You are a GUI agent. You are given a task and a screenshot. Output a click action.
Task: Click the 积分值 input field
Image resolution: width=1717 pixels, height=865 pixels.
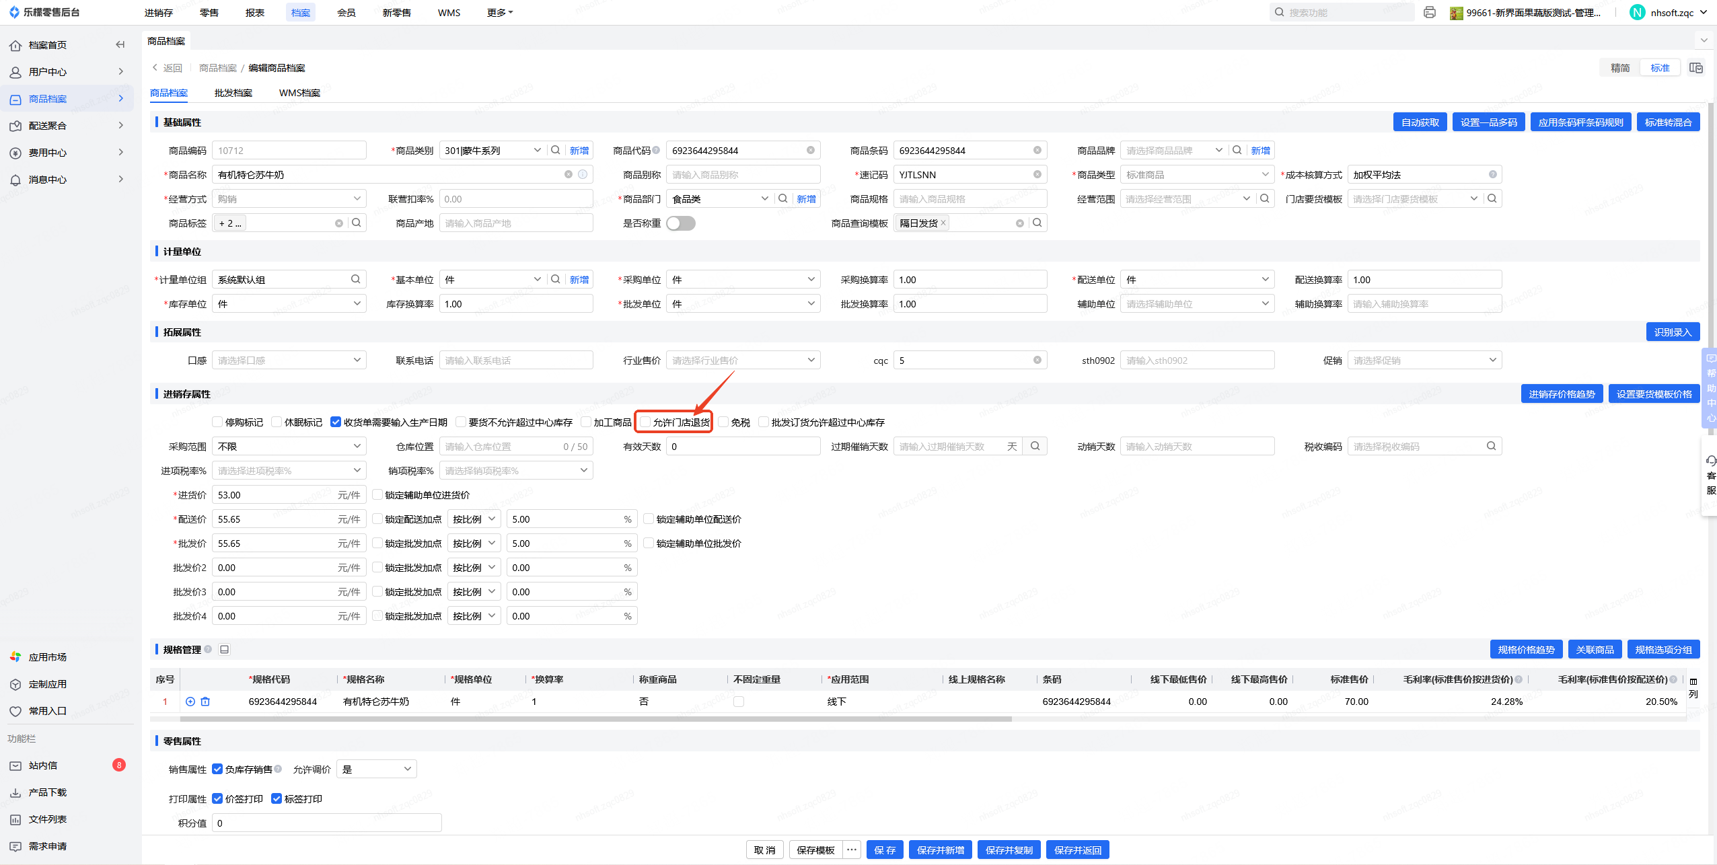326,823
